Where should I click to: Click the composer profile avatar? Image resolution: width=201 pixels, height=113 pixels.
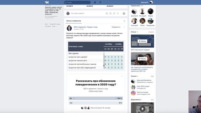coord(68,13)
